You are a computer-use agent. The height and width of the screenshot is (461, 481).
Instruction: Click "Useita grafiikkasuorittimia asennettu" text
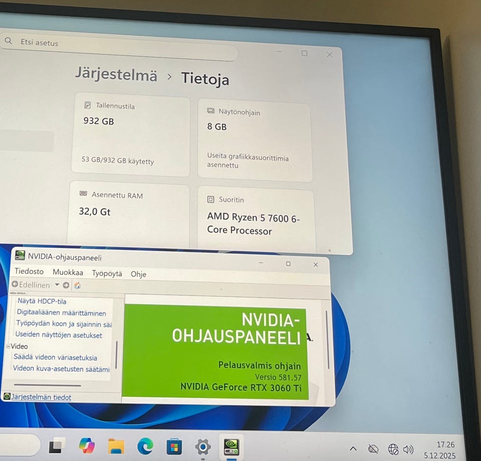tap(248, 160)
